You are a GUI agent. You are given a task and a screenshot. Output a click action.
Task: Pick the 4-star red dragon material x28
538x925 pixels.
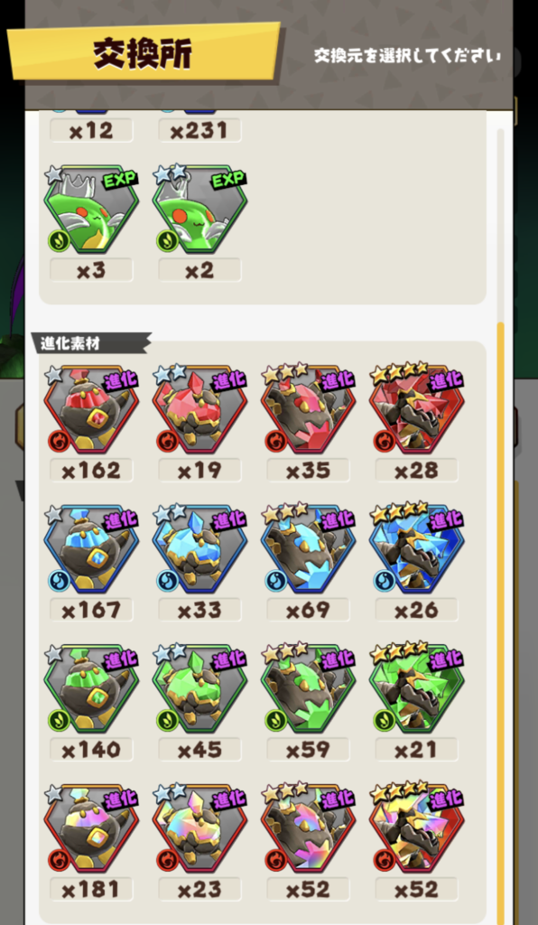[x=417, y=409]
